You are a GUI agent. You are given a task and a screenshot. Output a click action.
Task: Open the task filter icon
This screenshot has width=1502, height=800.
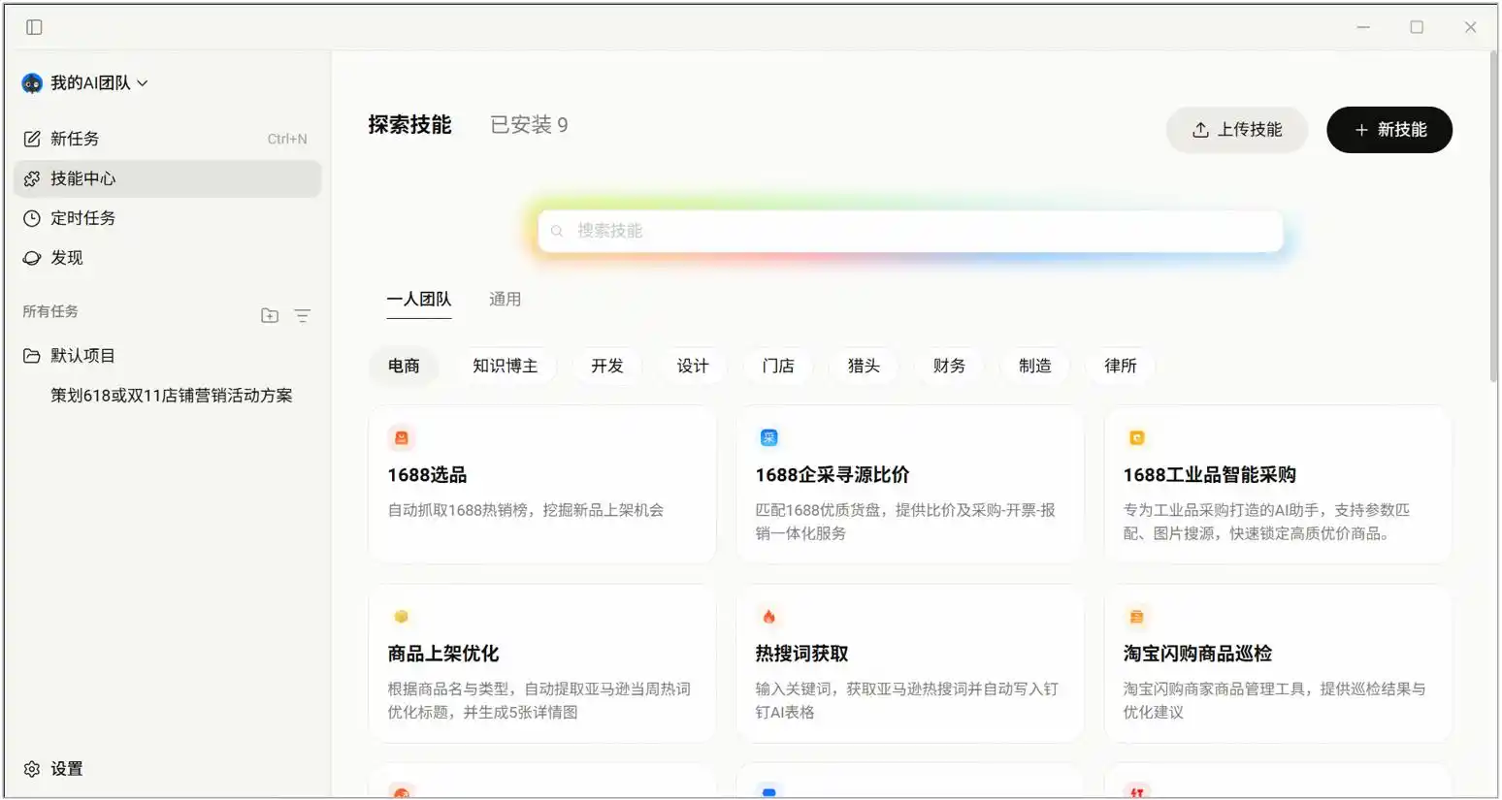(303, 315)
